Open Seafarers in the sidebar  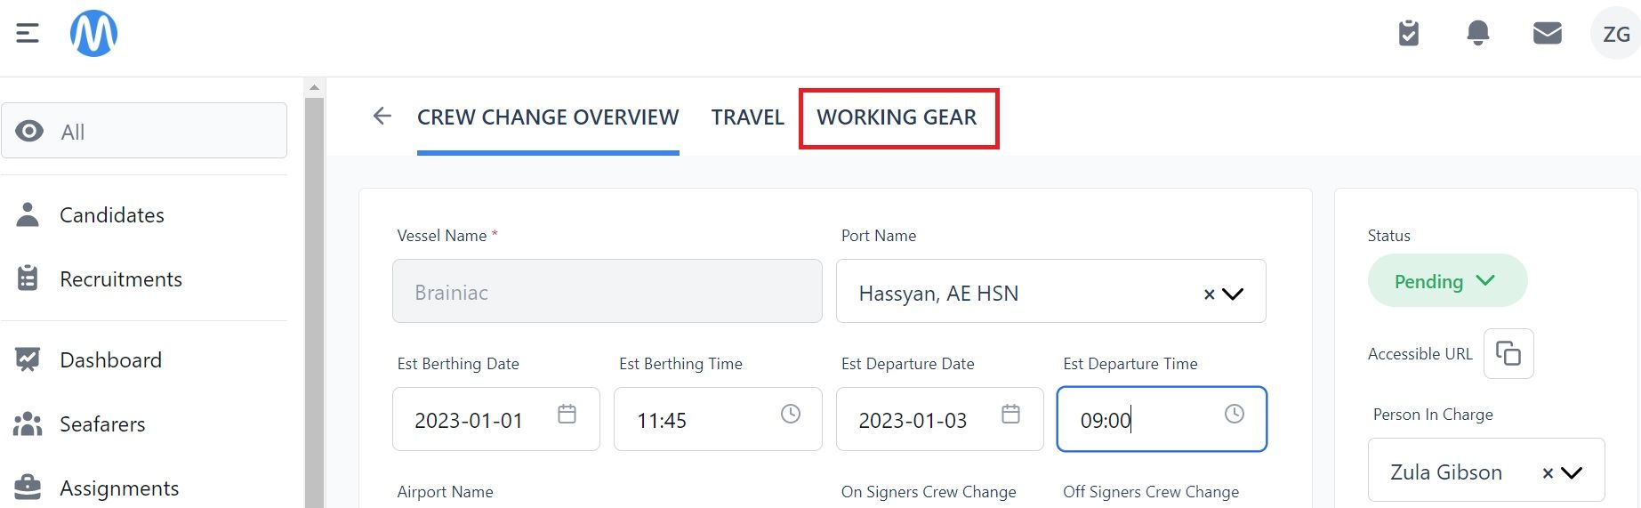(102, 424)
